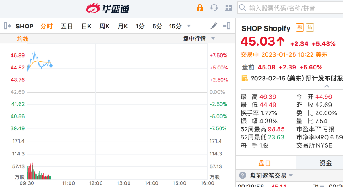Switch chart to 五日 view
This screenshot has width=343, height=187.
66,26
